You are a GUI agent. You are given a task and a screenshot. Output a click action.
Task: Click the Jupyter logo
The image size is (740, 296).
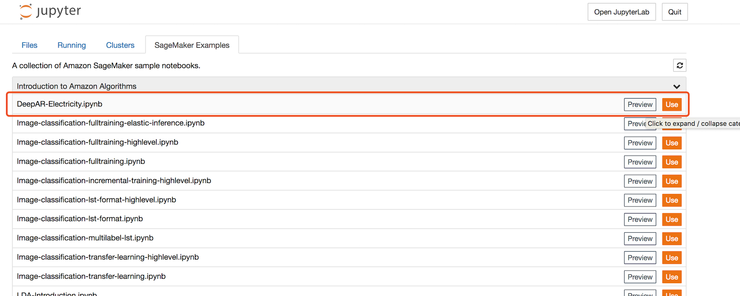tap(50, 11)
